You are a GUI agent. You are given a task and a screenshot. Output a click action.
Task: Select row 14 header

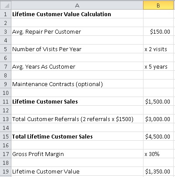point(6,128)
